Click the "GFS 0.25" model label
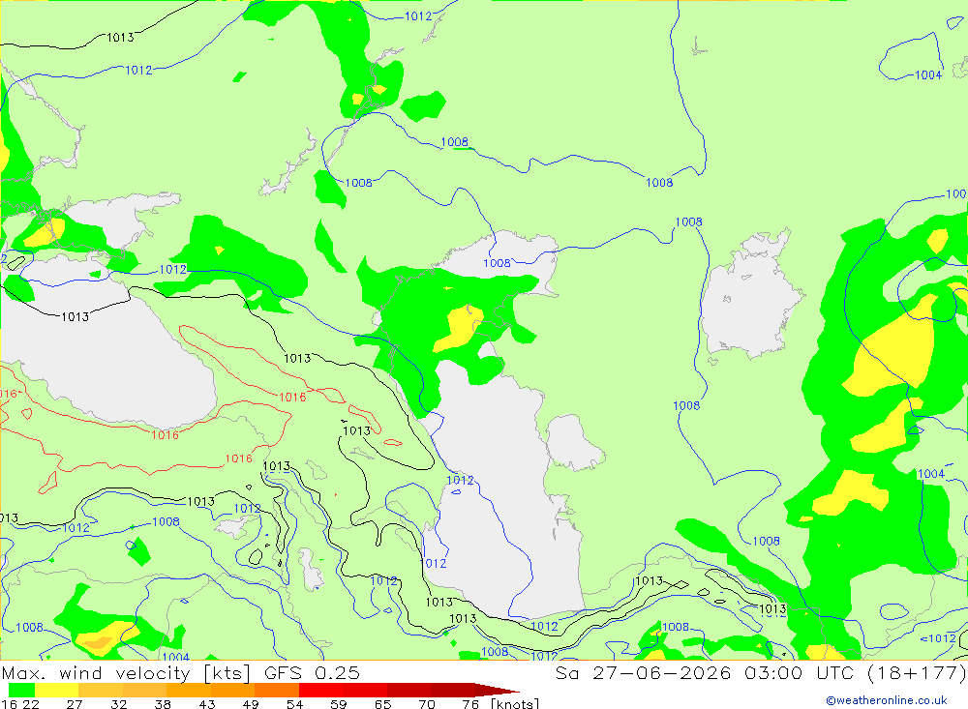Viewport: 968px width, 709px height. tap(312, 672)
